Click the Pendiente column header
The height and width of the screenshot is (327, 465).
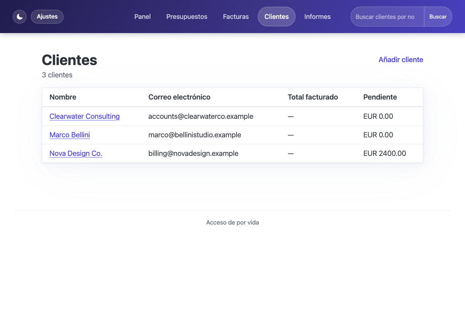point(380,97)
